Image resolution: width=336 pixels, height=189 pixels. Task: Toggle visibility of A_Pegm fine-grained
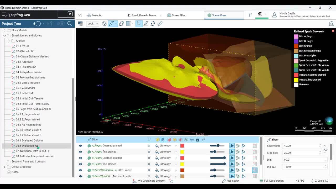coord(80,152)
